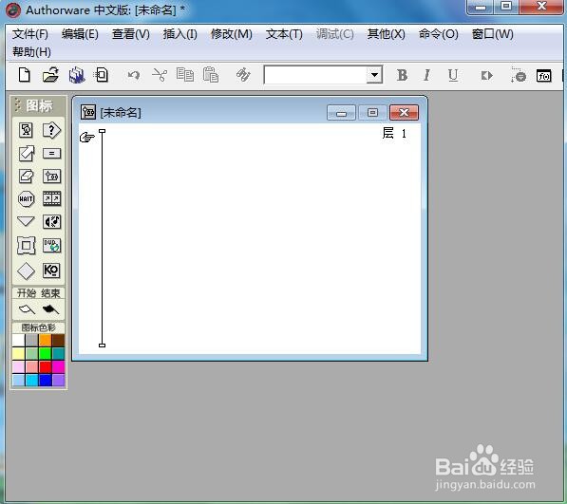Screen dimensions: 567x504
Task: Open the 其他(X) menu
Action: (x=386, y=34)
